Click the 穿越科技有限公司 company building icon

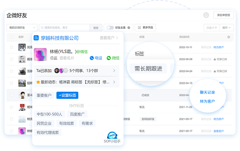[36, 38]
